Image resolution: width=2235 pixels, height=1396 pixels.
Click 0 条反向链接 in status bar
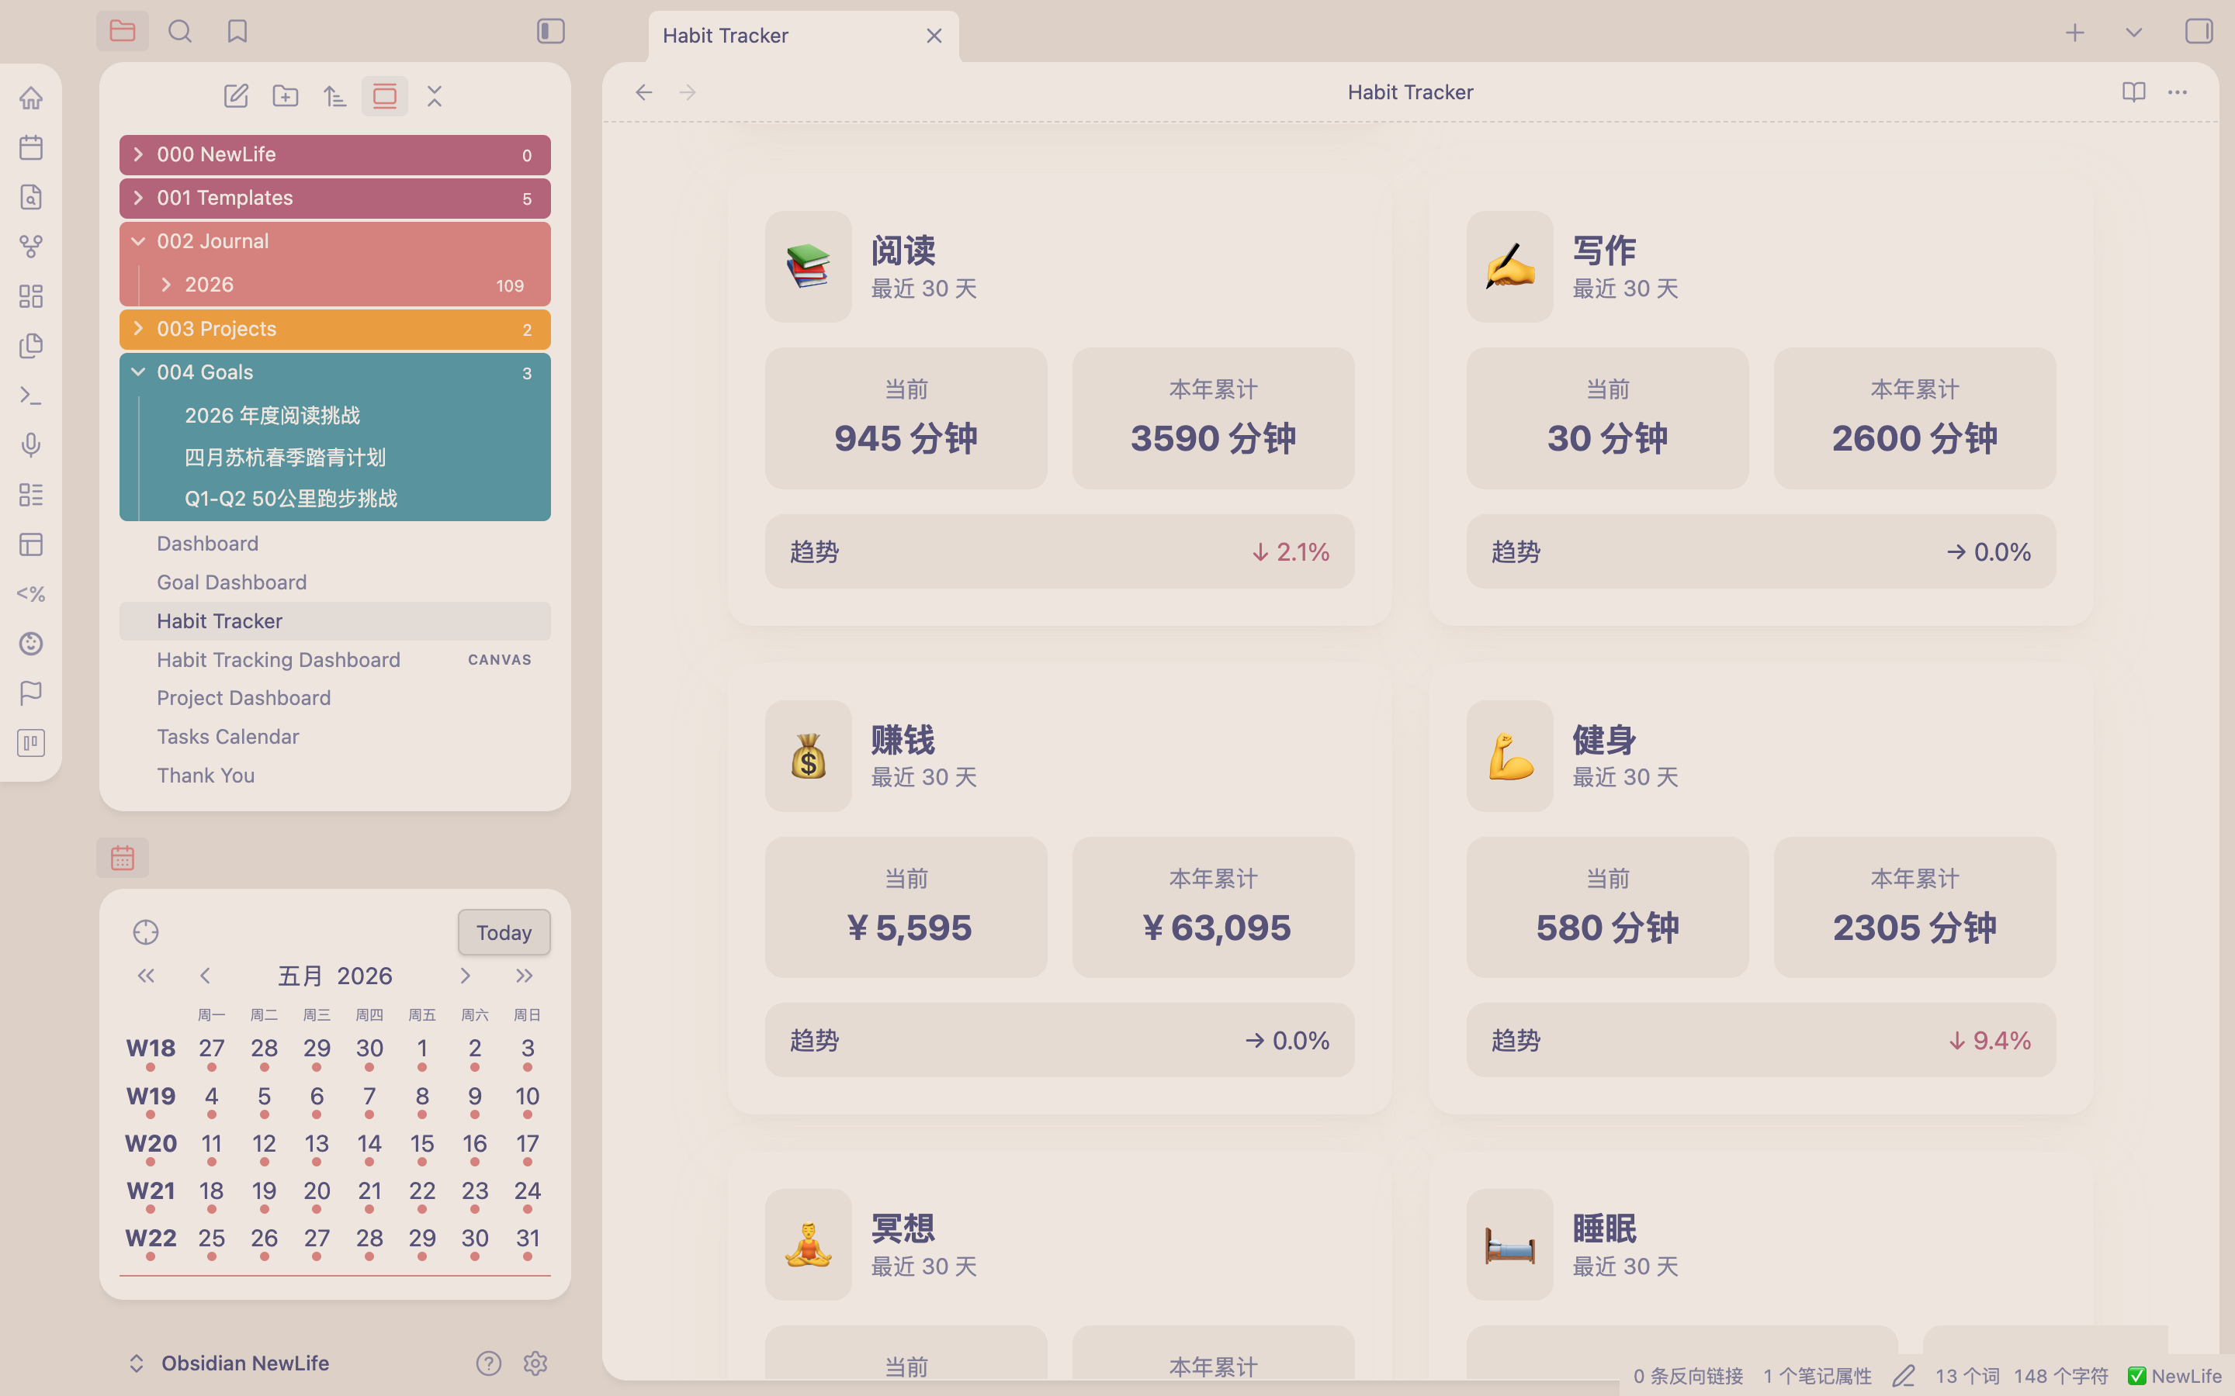pyautogui.click(x=1687, y=1377)
